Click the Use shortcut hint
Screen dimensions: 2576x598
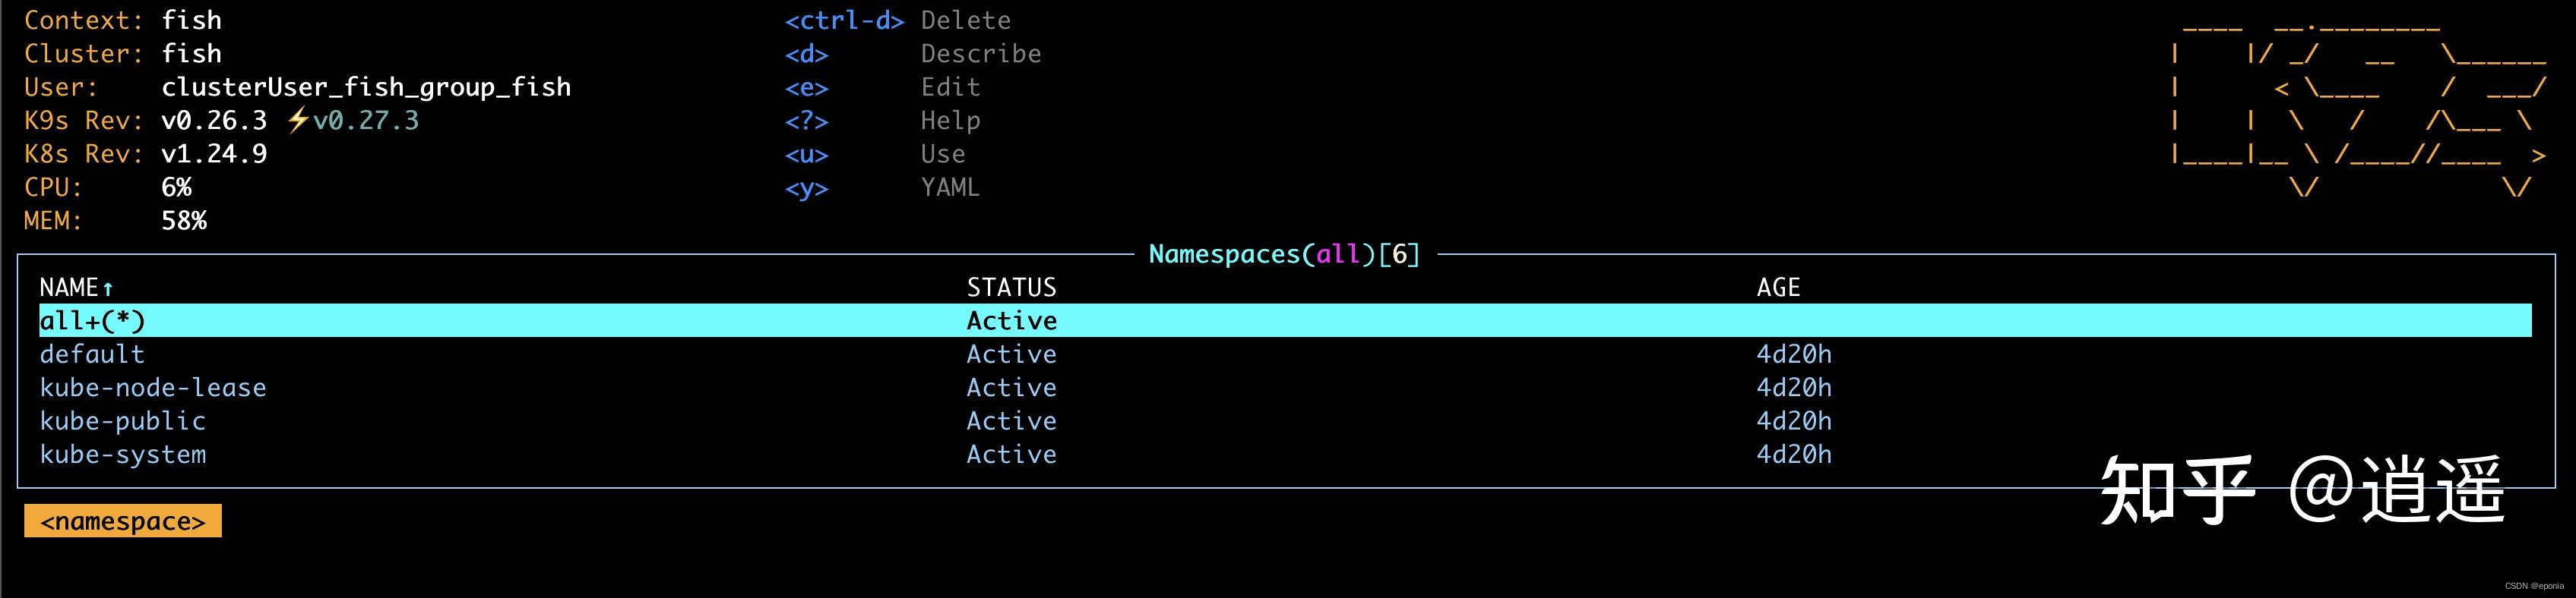point(943,154)
